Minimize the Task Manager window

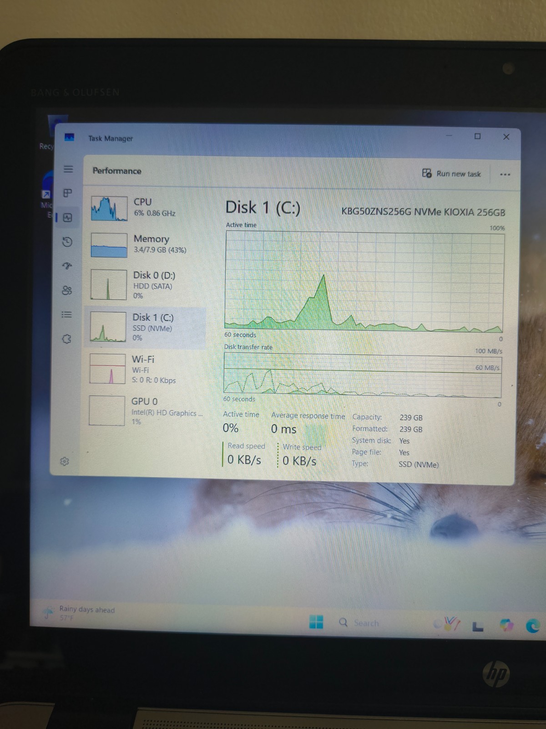[x=449, y=136]
